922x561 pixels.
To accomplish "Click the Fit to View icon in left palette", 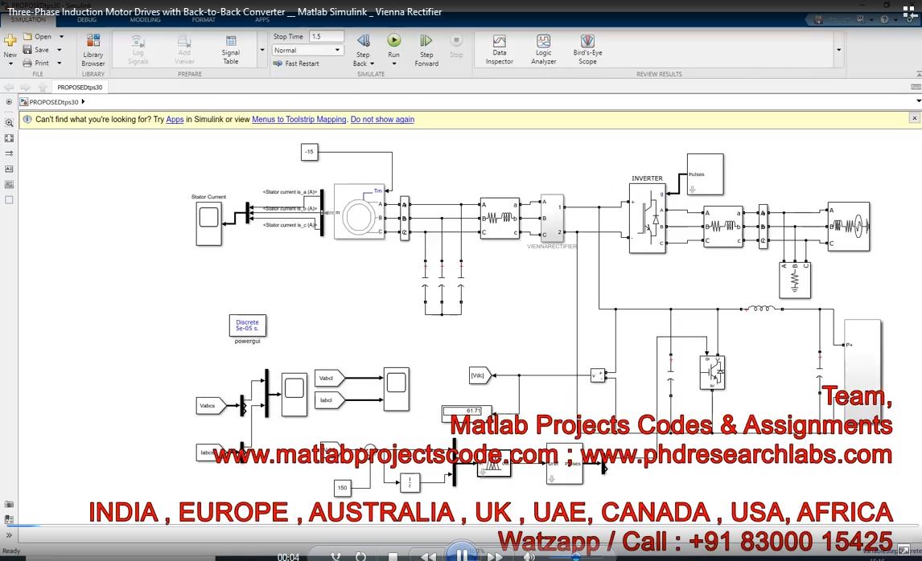I will pyautogui.click(x=9, y=138).
